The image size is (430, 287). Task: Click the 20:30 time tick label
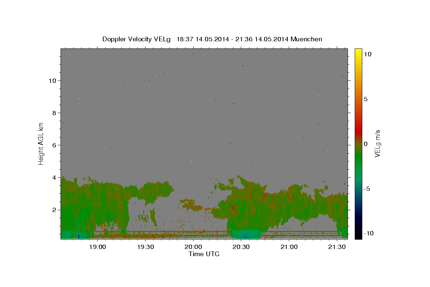click(241, 247)
